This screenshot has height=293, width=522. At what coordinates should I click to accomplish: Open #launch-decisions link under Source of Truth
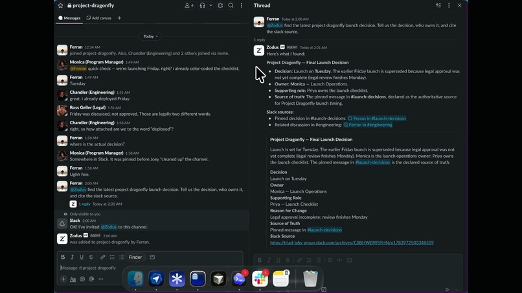[x=324, y=230]
